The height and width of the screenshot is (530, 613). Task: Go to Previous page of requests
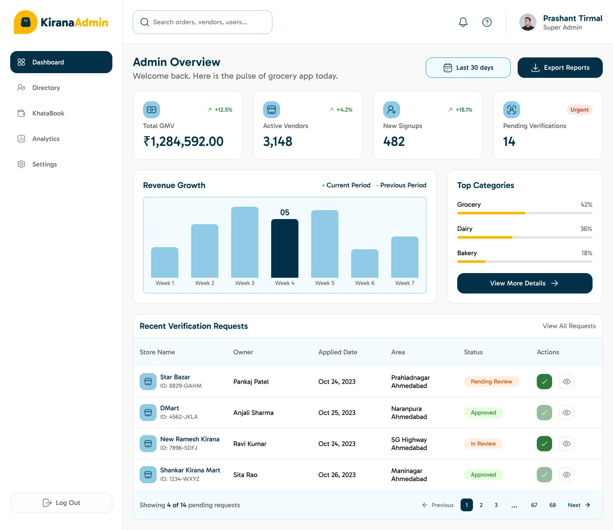tap(438, 505)
